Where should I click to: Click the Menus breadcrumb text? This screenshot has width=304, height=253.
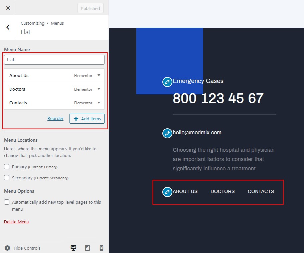pyautogui.click(x=57, y=23)
